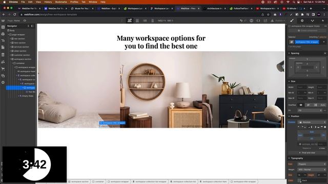Select the Mobile portrait breakpoint icon

(x=153, y=20)
